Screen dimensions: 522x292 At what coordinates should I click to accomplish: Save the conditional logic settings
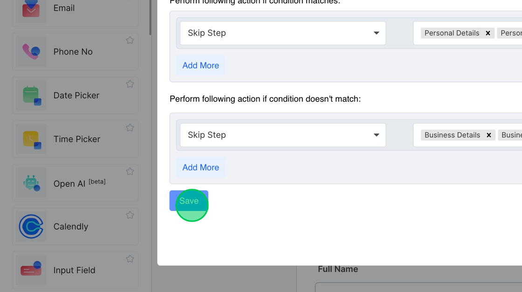click(x=189, y=201)
